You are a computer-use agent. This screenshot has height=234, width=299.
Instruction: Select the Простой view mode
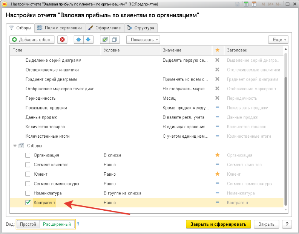(x=28, y=224)
